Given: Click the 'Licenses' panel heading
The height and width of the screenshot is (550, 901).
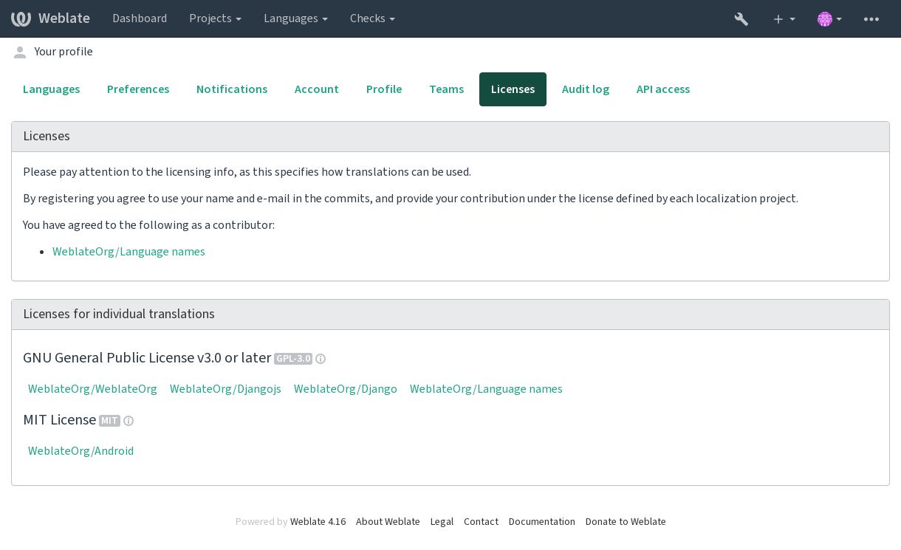Looking at the screenshot, I should [x=47, y=137].
